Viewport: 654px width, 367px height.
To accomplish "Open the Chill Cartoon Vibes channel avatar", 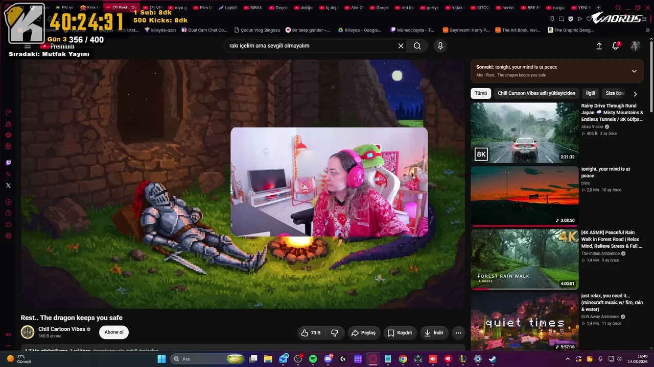I will (28, 332).
